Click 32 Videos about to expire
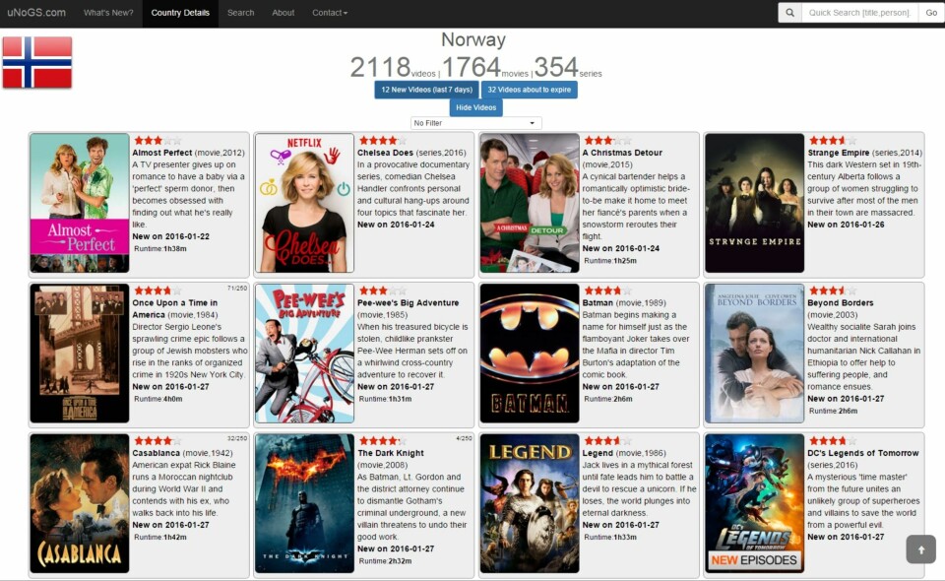 coord(530,90)
